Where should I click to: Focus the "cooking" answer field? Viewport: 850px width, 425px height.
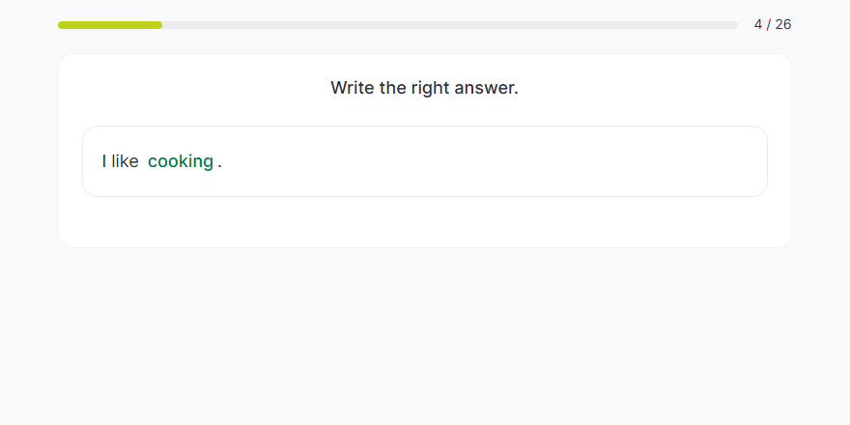181,161
